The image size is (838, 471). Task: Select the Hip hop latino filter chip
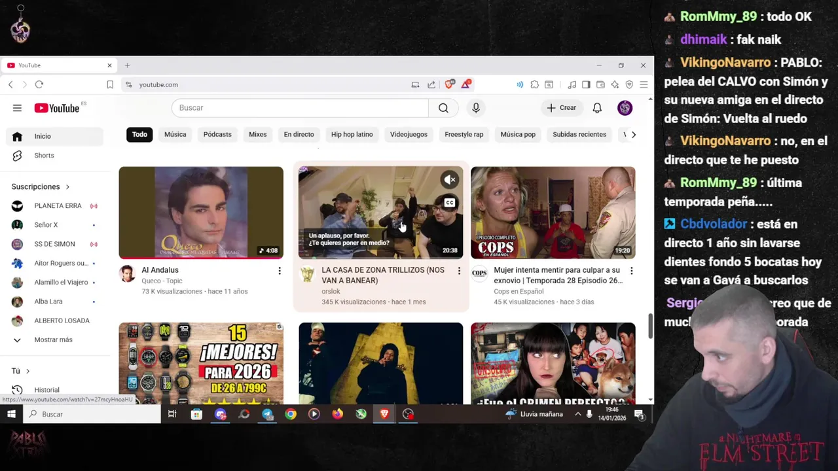pyautogui.click(x=352, y=135)
